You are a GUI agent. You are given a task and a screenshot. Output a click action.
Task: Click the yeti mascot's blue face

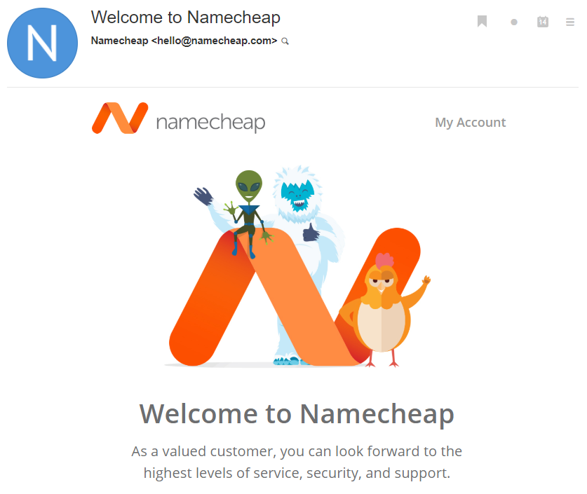(x=297, y=195)
